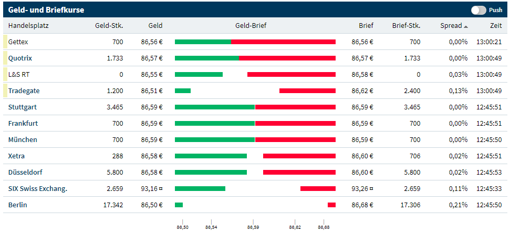Click the Brief-Stk. column header
Image resolution: width=510 pixels, height=232 pixels.
point(406,25)
